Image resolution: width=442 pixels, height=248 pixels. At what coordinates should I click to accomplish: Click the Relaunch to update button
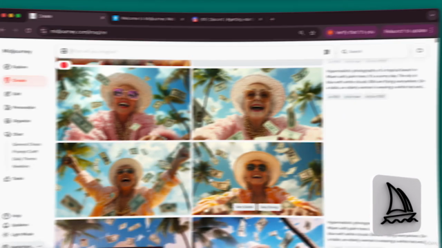pos(408,31)
